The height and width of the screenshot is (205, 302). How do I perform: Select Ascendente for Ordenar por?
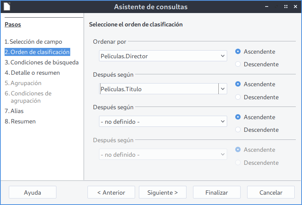pyautogui.click(x=238, y=51)
